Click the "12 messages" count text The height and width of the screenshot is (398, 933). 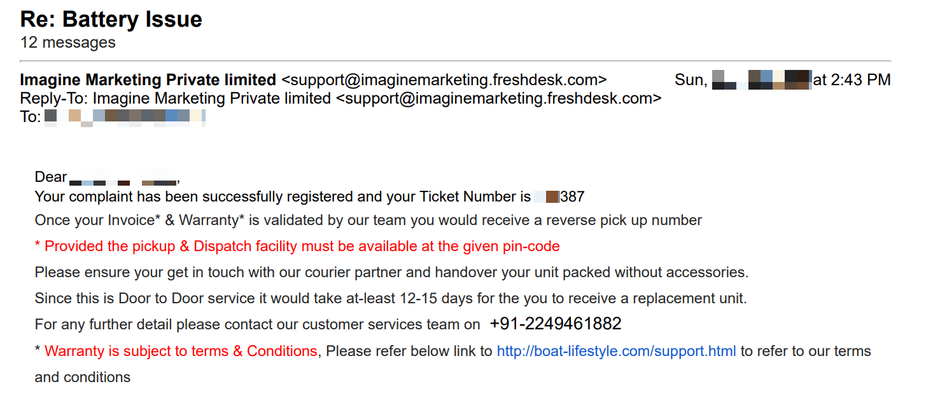(x=67, y=43)
